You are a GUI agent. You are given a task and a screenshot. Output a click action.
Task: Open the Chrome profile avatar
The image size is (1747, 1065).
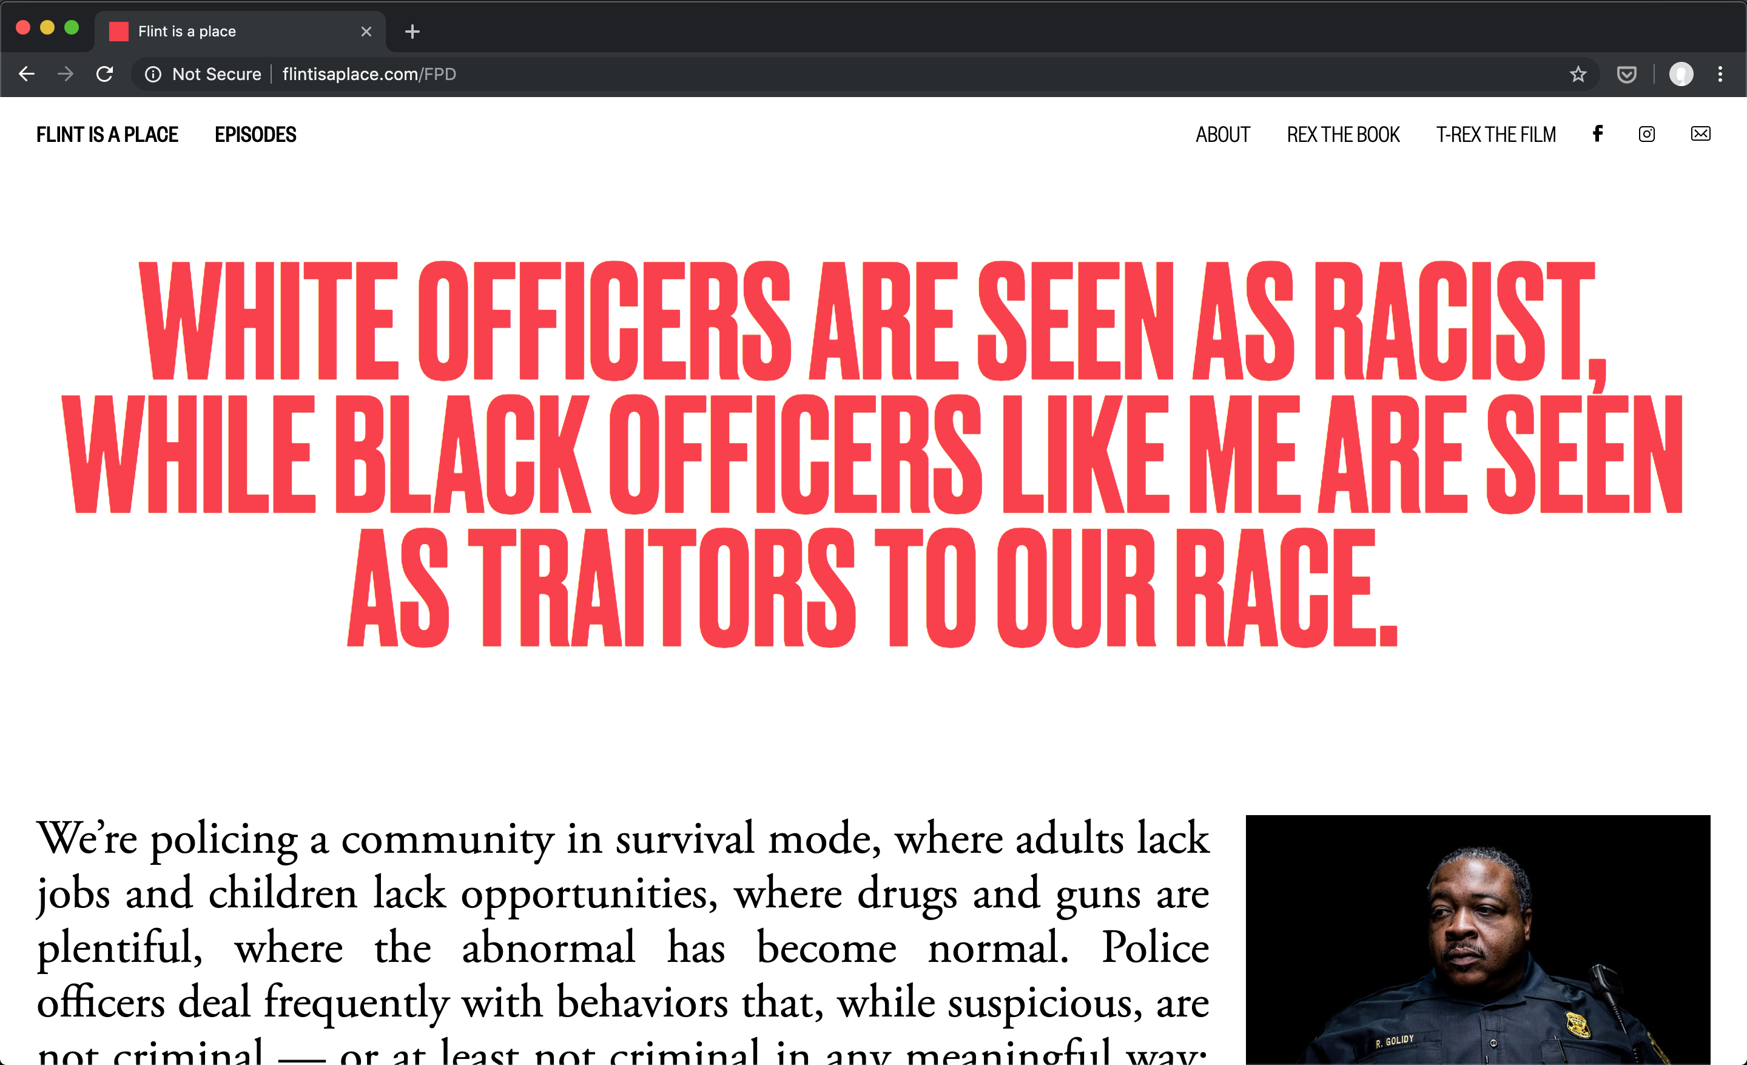point(1680,75)
